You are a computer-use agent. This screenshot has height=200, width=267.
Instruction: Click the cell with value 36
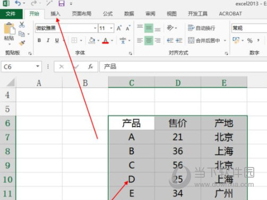tap(178, 151)
